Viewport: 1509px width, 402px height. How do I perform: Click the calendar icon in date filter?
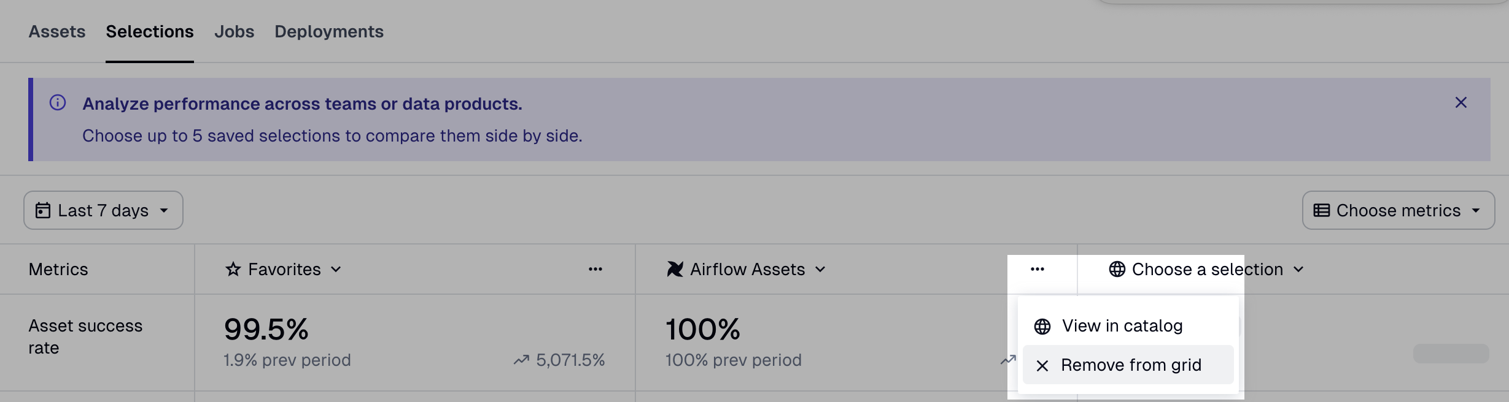43,211
